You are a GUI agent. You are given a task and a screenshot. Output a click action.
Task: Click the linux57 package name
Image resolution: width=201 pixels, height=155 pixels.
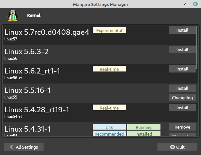point(11,39)
